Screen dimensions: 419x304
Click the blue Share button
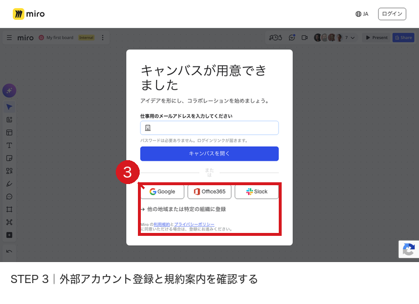pyautogui.click(x=403, y=38)
